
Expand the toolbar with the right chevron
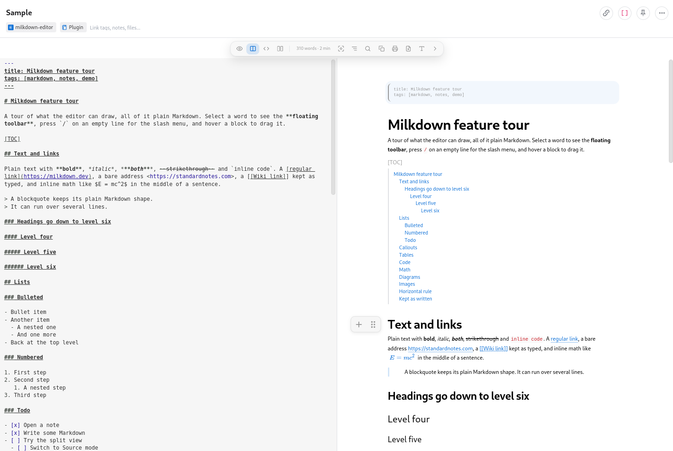[x=435, y=48]
